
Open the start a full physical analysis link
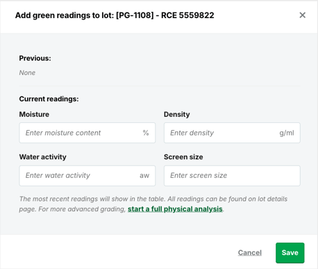tap(175, 209)
